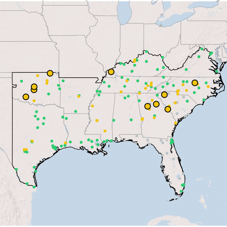
Task: Select the green dot in southern Arkansas
Action: tap(76, 111)
